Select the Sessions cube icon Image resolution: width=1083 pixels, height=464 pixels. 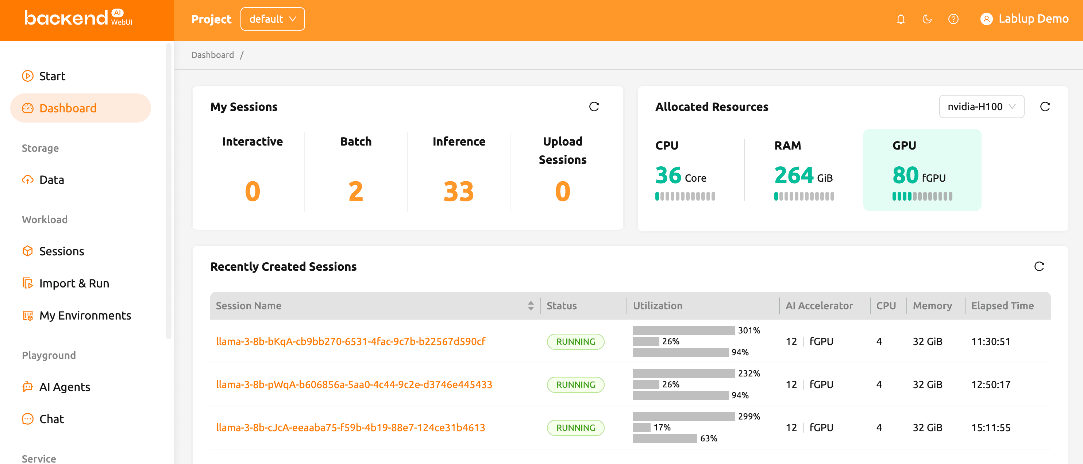[x=27, y=251]
